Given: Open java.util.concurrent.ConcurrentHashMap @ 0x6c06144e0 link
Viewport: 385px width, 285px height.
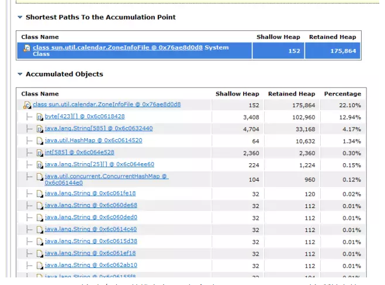Looking at the screenshot, I should coord(106,180).
